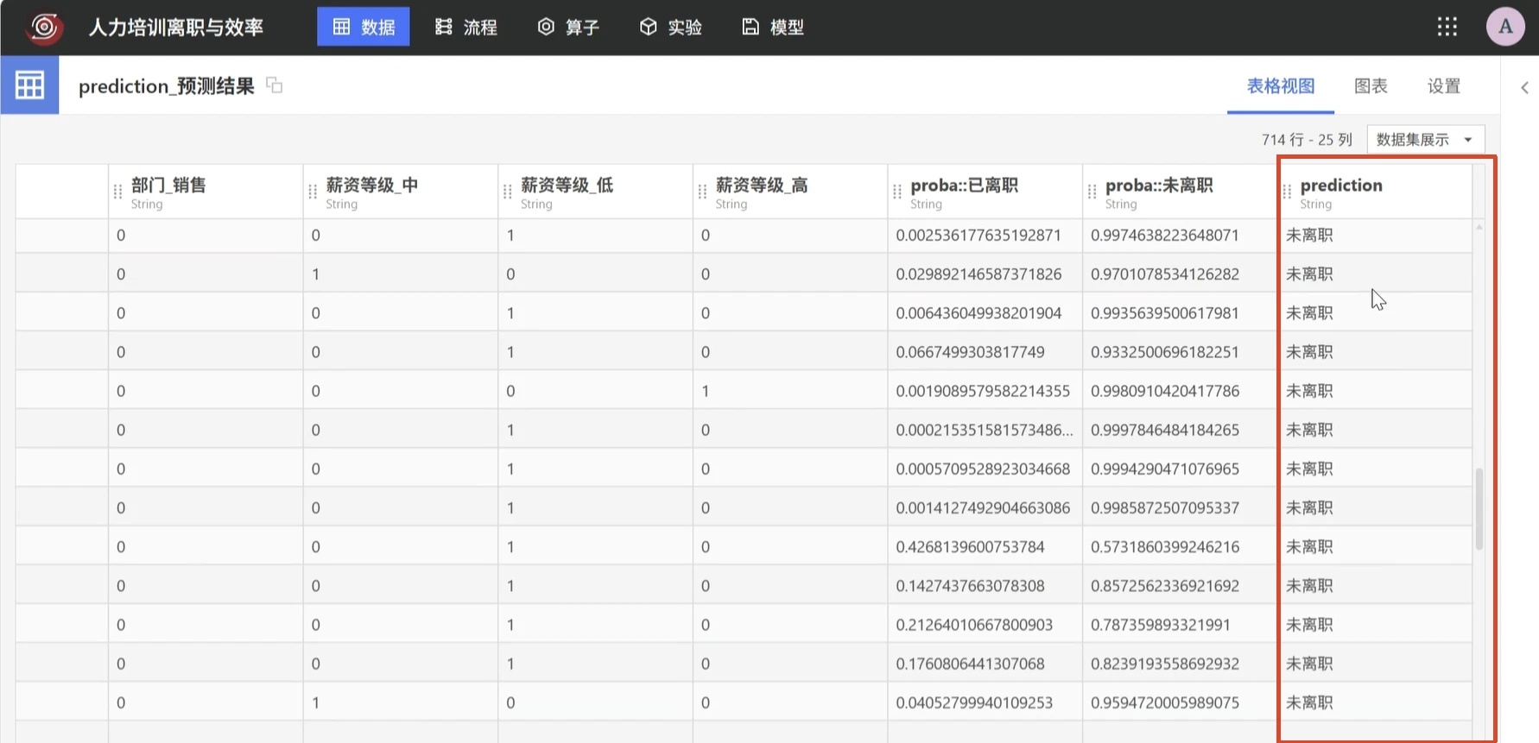Click the red spiral app logo

[x=43, y=28]
